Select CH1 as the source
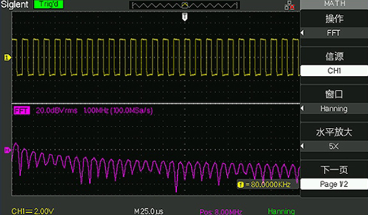The height and width of the screenshot is (215, 368). (x=334, y=71)
